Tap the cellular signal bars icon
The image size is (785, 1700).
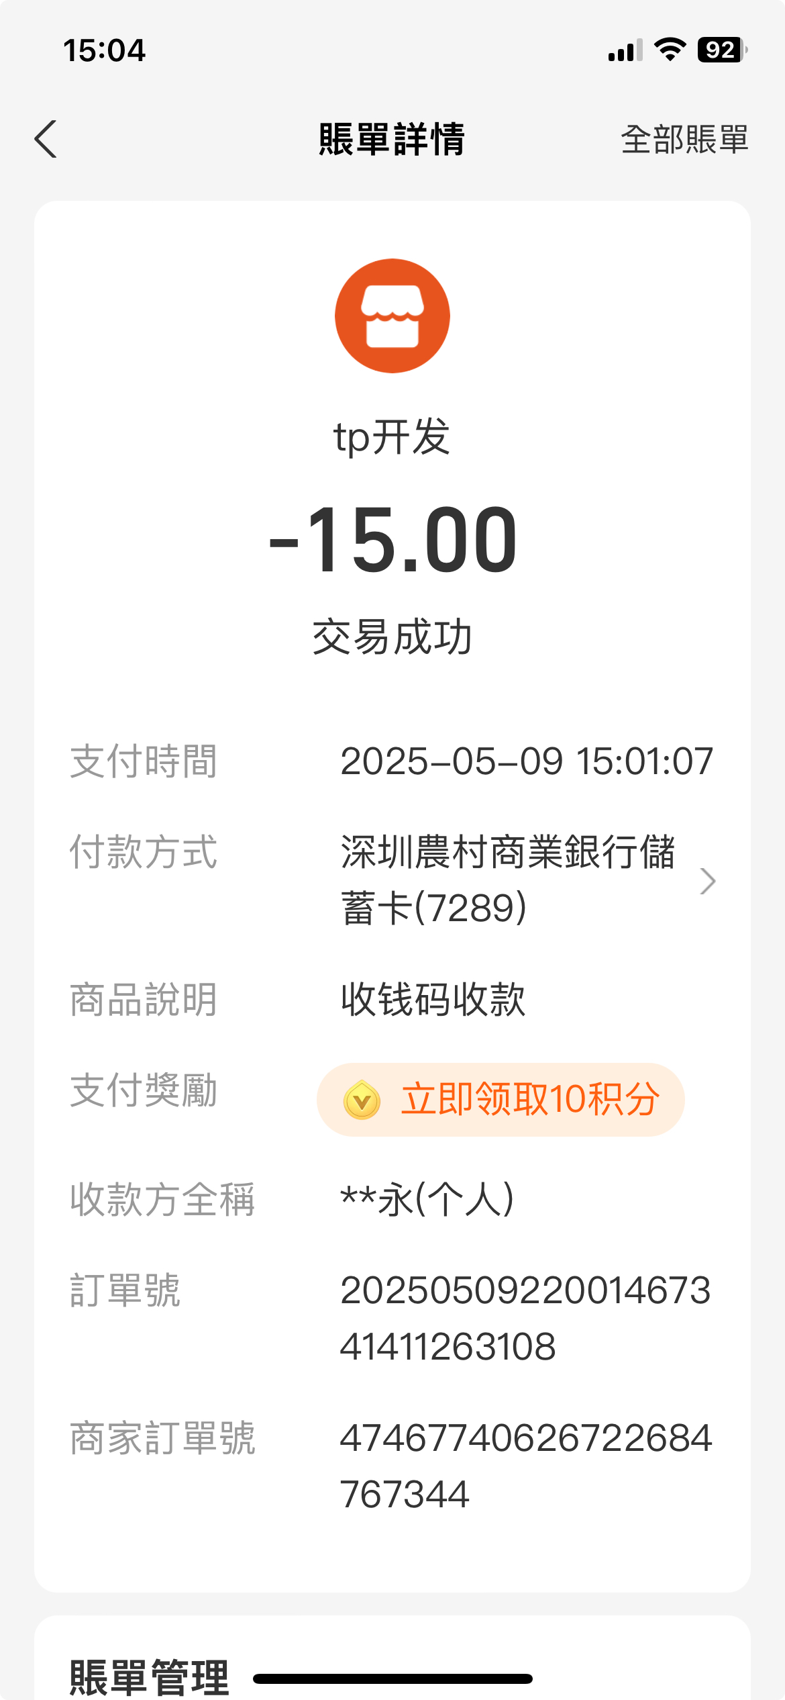[x=625, y=50]
